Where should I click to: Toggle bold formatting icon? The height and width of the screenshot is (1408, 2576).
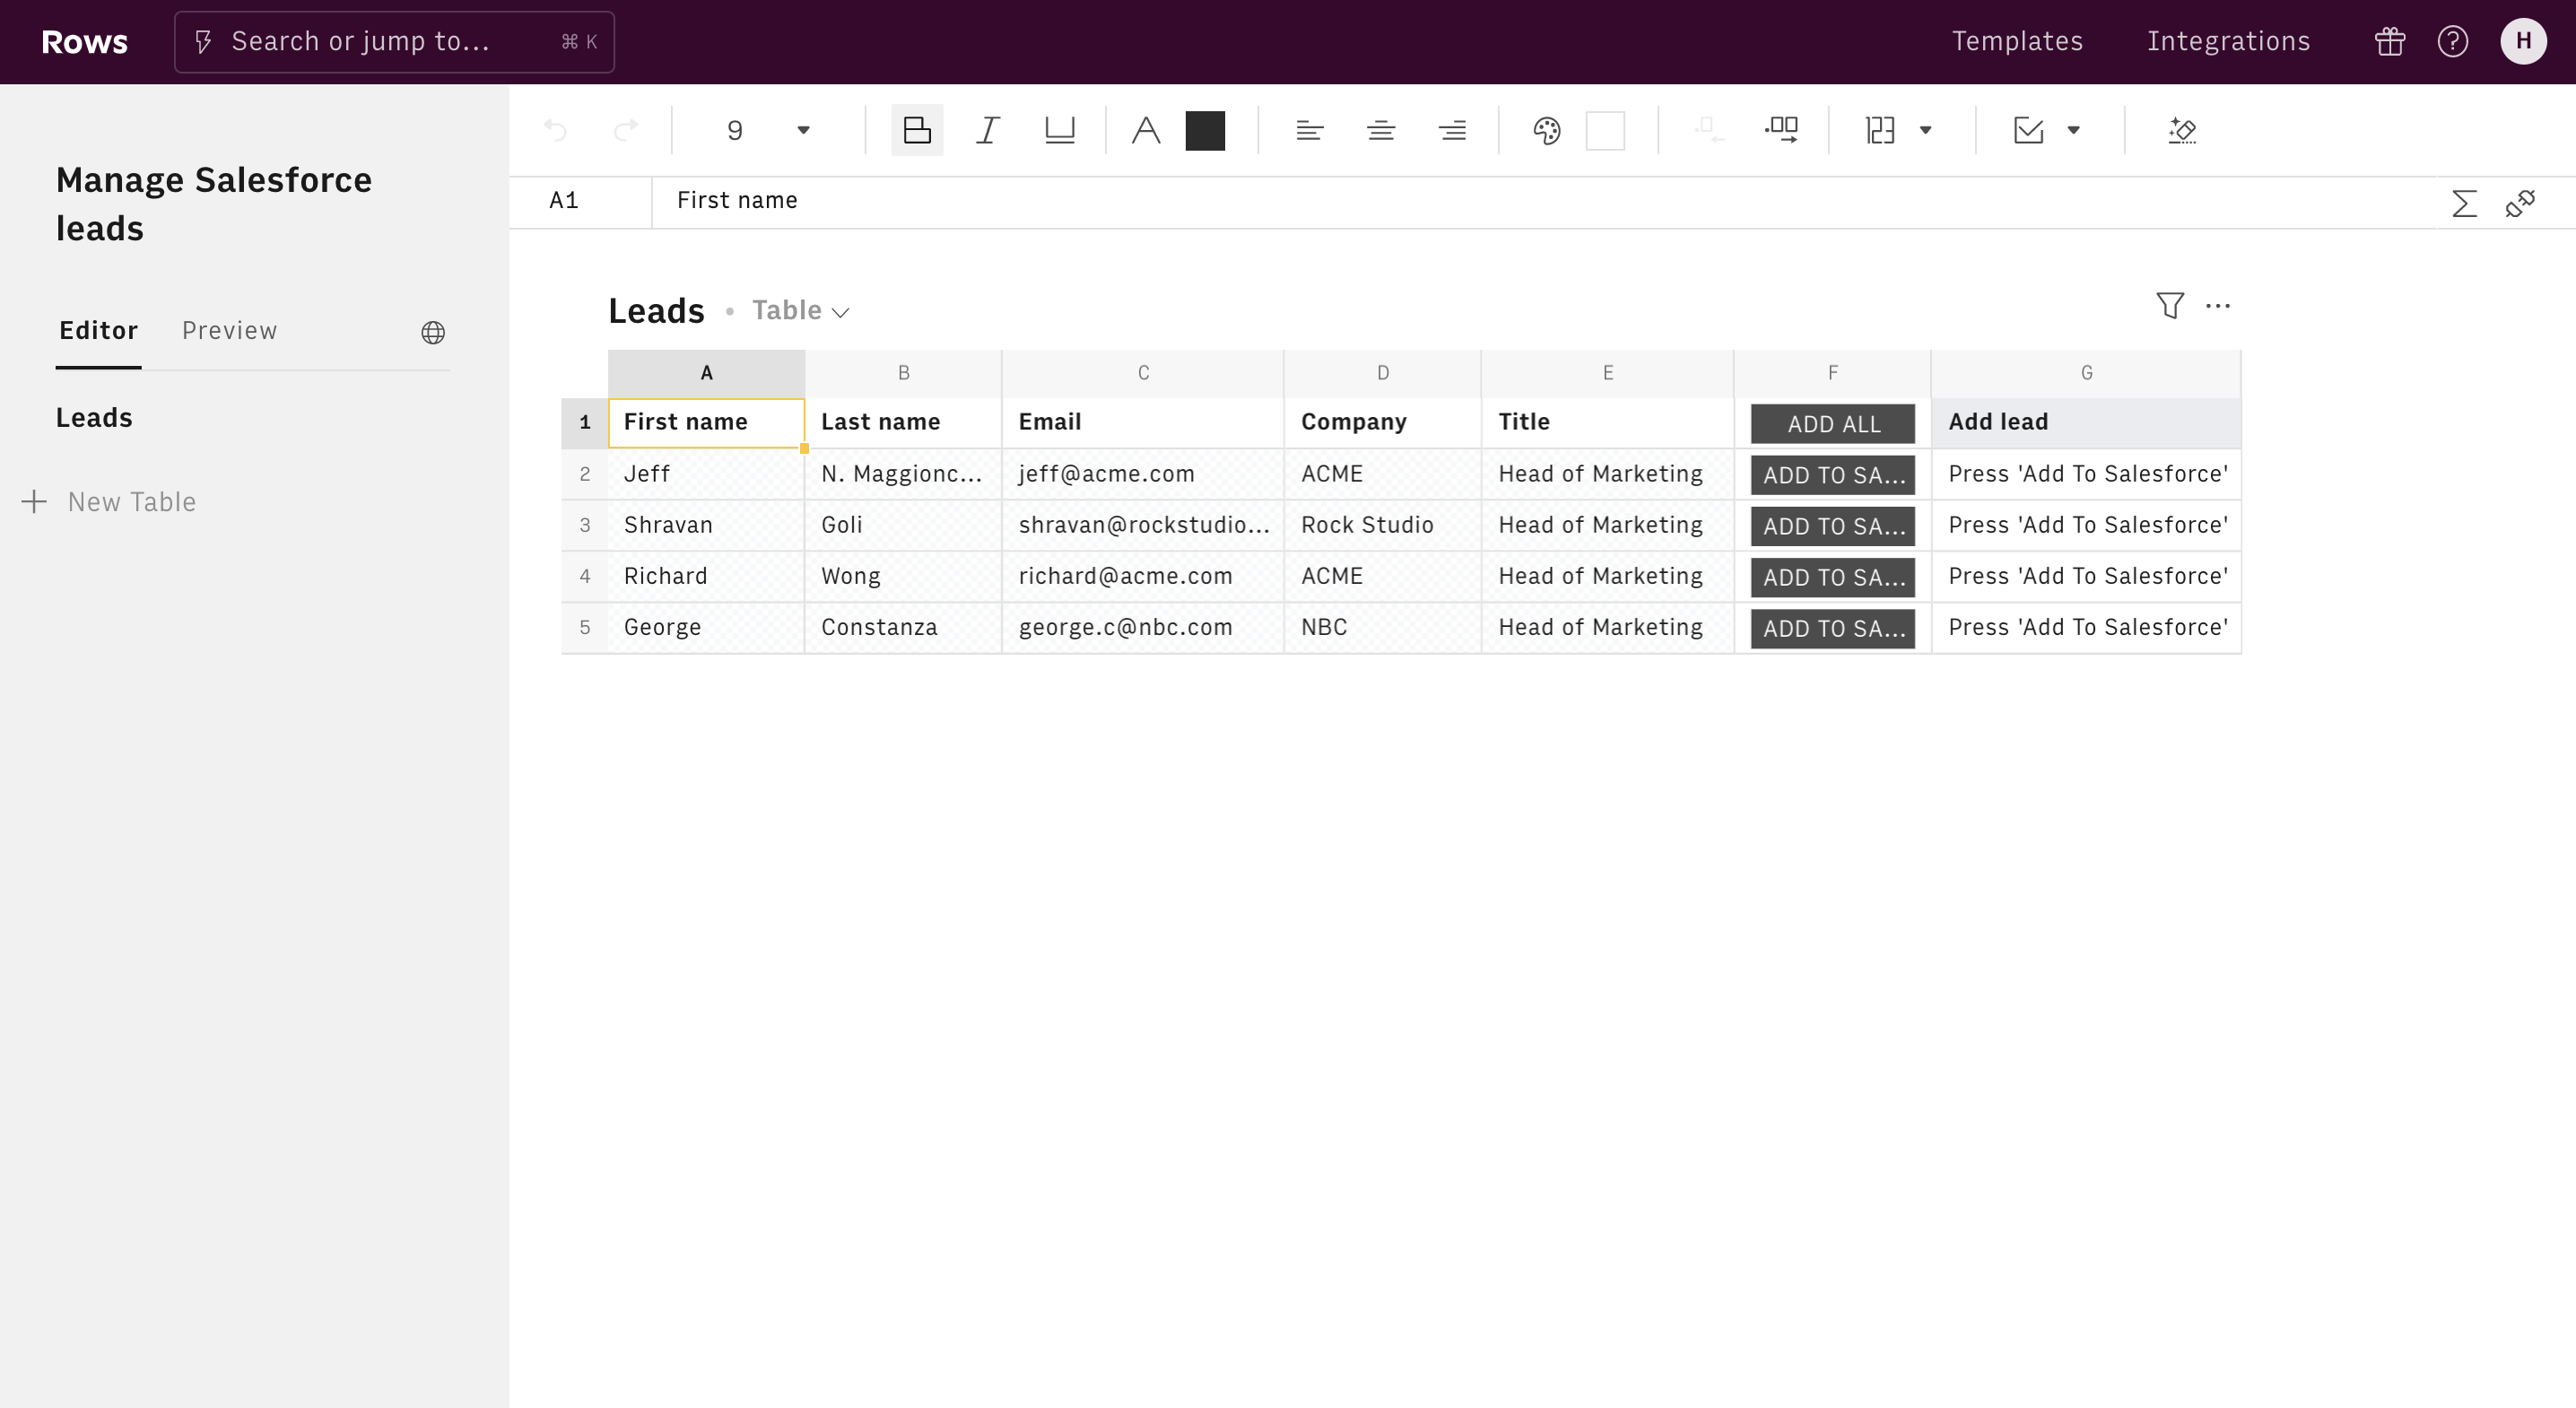tap(915, 130)
